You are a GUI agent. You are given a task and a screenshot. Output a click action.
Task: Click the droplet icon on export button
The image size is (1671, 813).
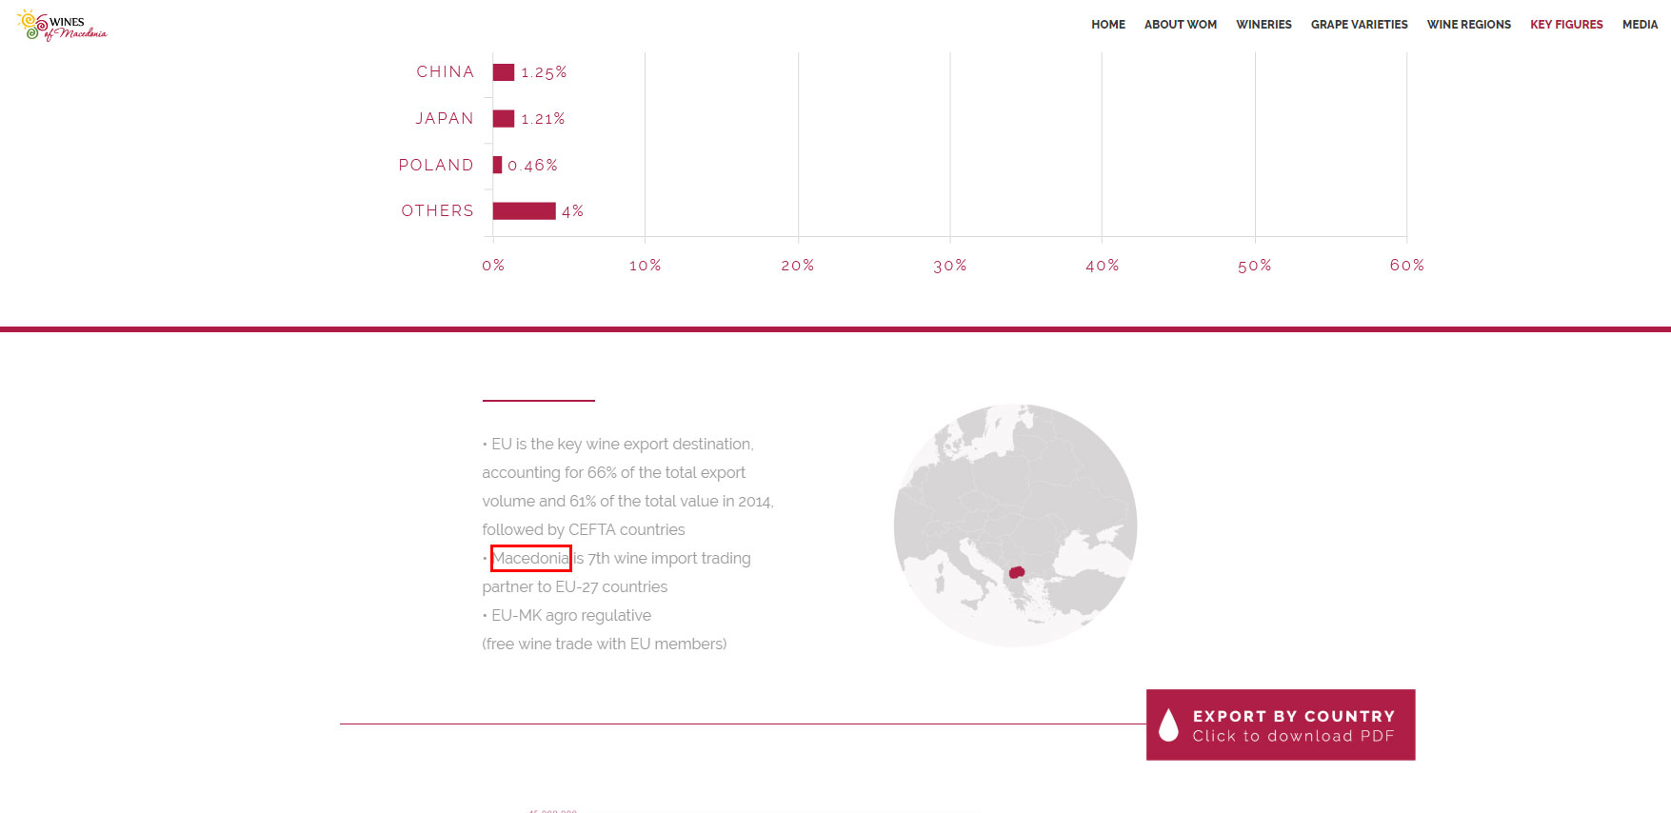click(x=1168, y=725)
